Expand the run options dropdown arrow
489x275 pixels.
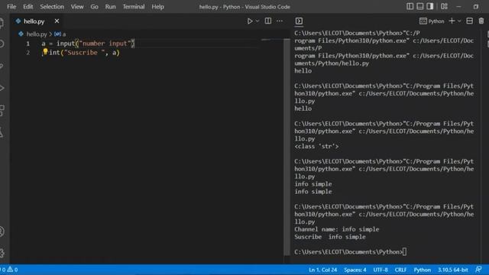coord(257,21)
